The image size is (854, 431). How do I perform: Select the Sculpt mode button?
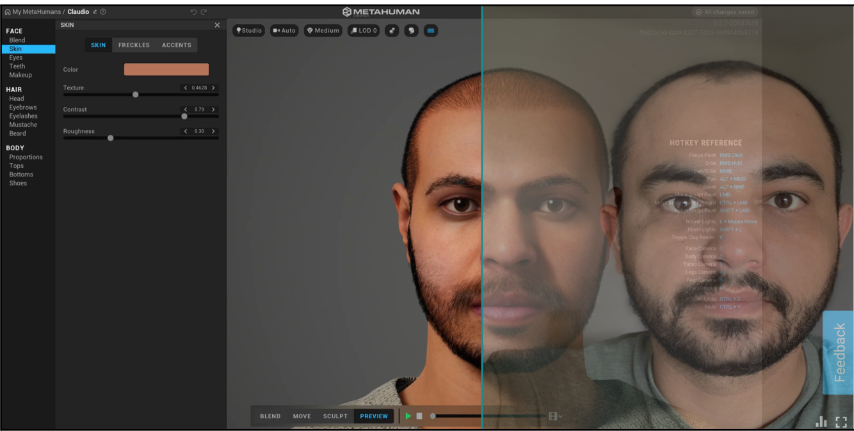point(335,416)
